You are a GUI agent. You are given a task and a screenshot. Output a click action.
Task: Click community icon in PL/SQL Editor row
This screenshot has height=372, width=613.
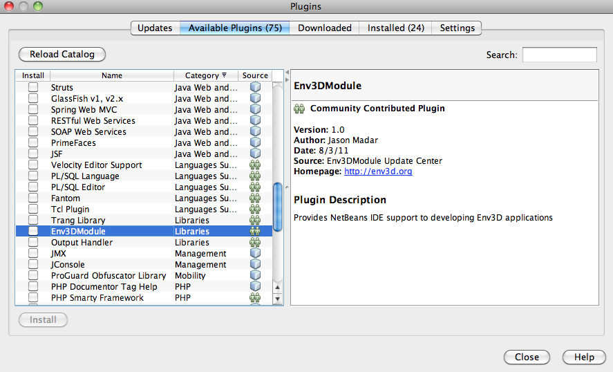click(x=255, y=187)
